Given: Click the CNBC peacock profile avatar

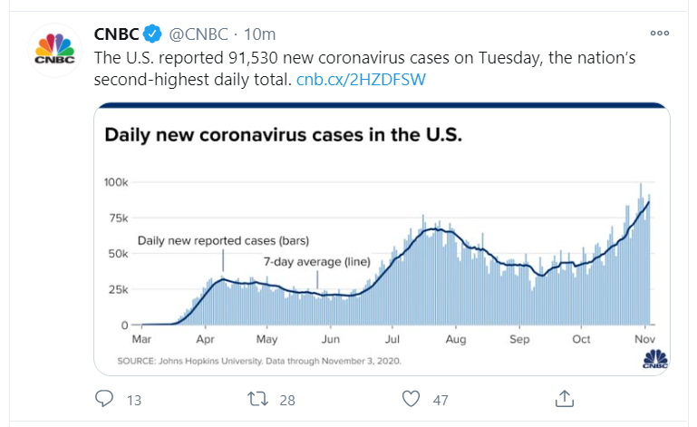Looking at the screenshot, I should 53,52.
